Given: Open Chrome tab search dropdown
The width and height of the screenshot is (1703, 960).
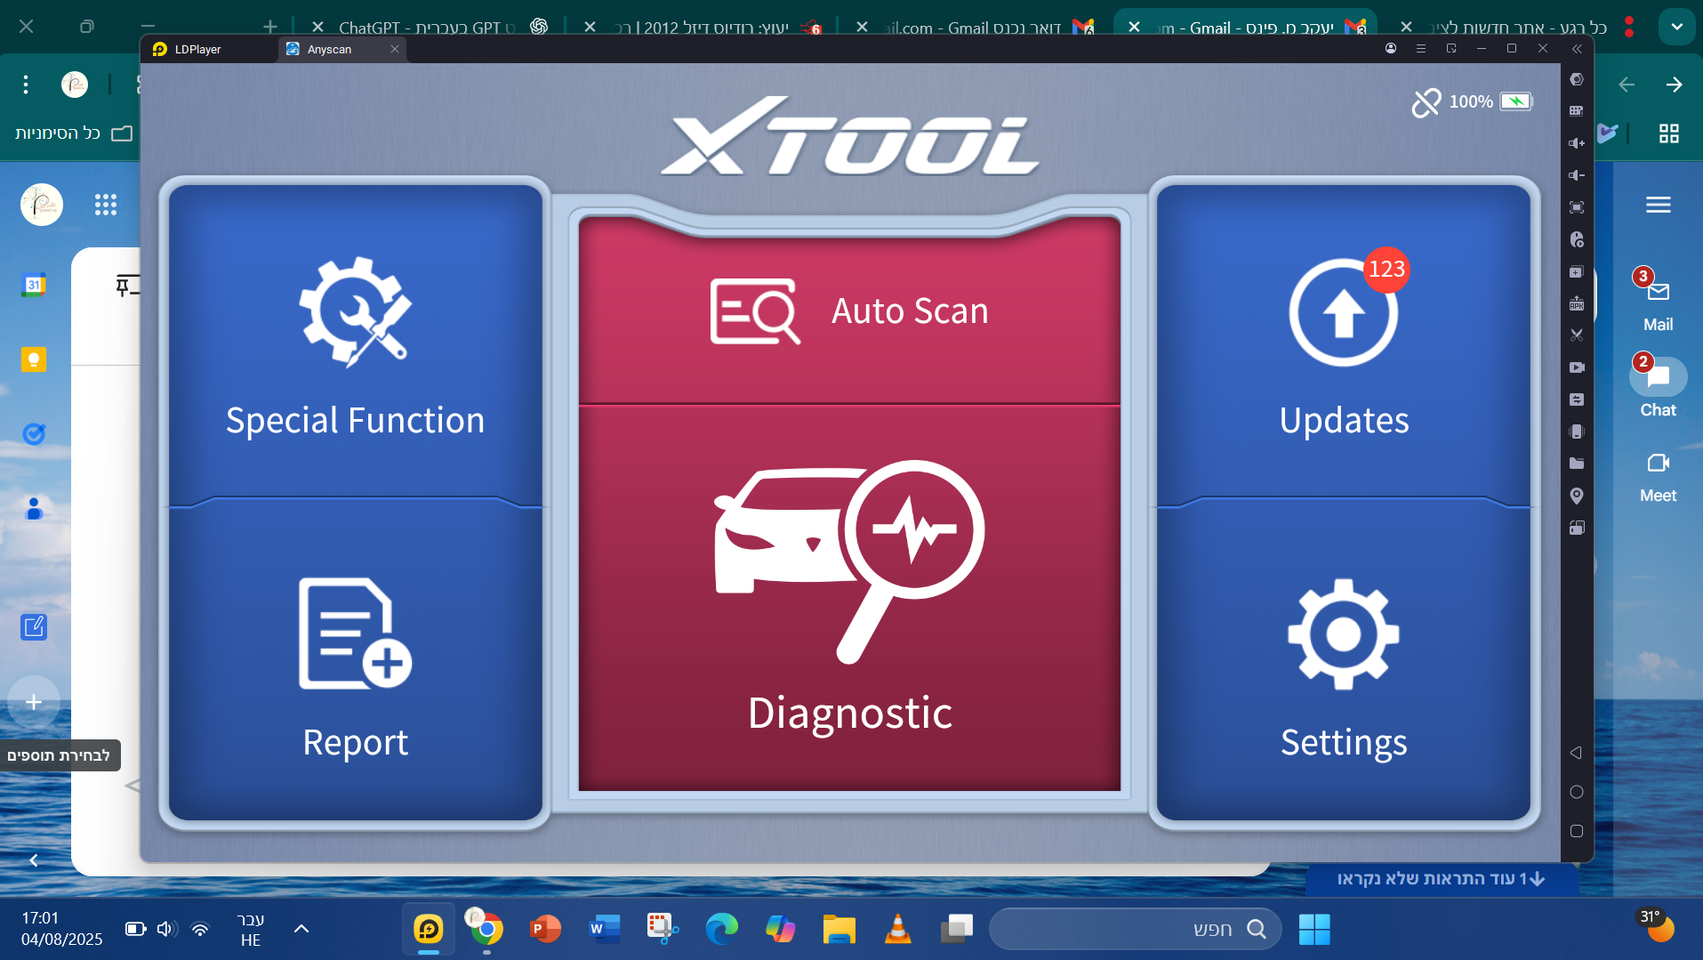Looking at the screenshot, I should coord(1676,27).
